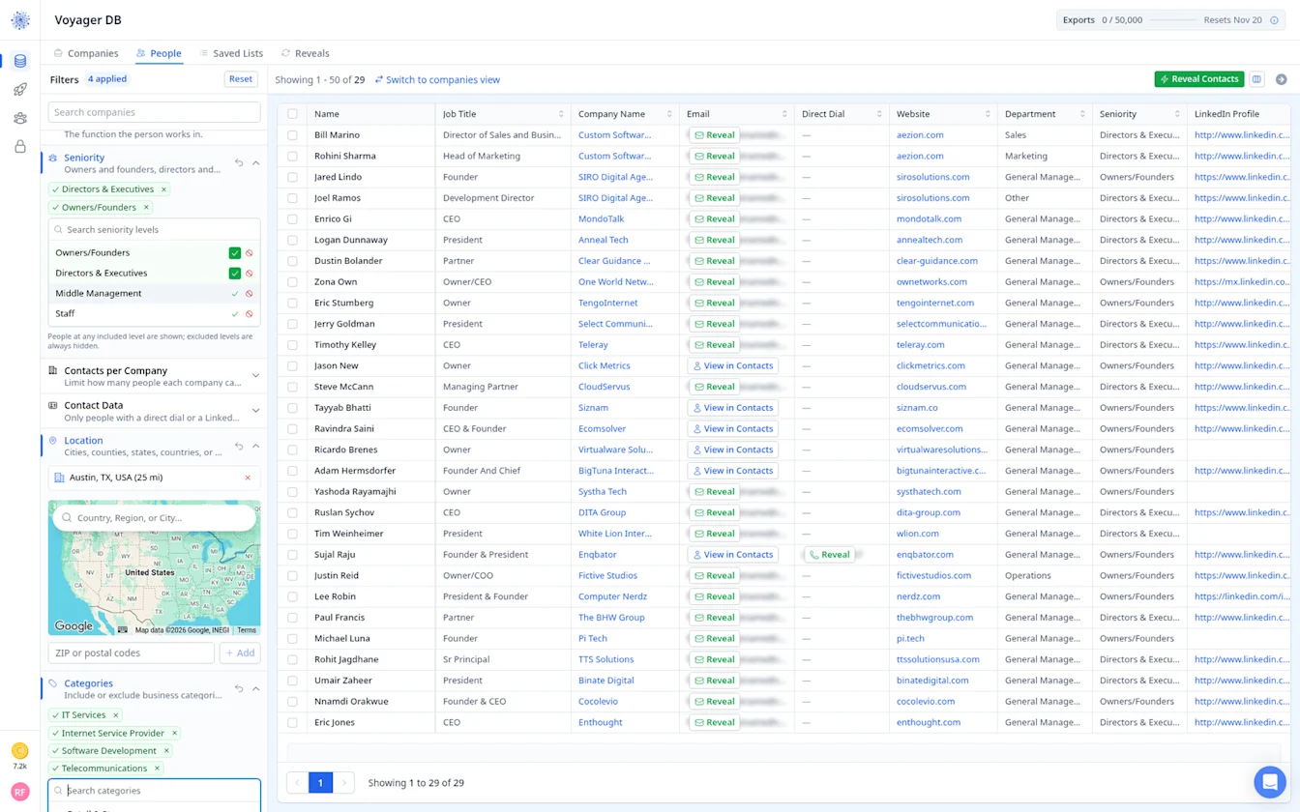Open the RF user avatar
Image resolution: width=1300 pixels, height=812 pixels.
tap(20, 792)
